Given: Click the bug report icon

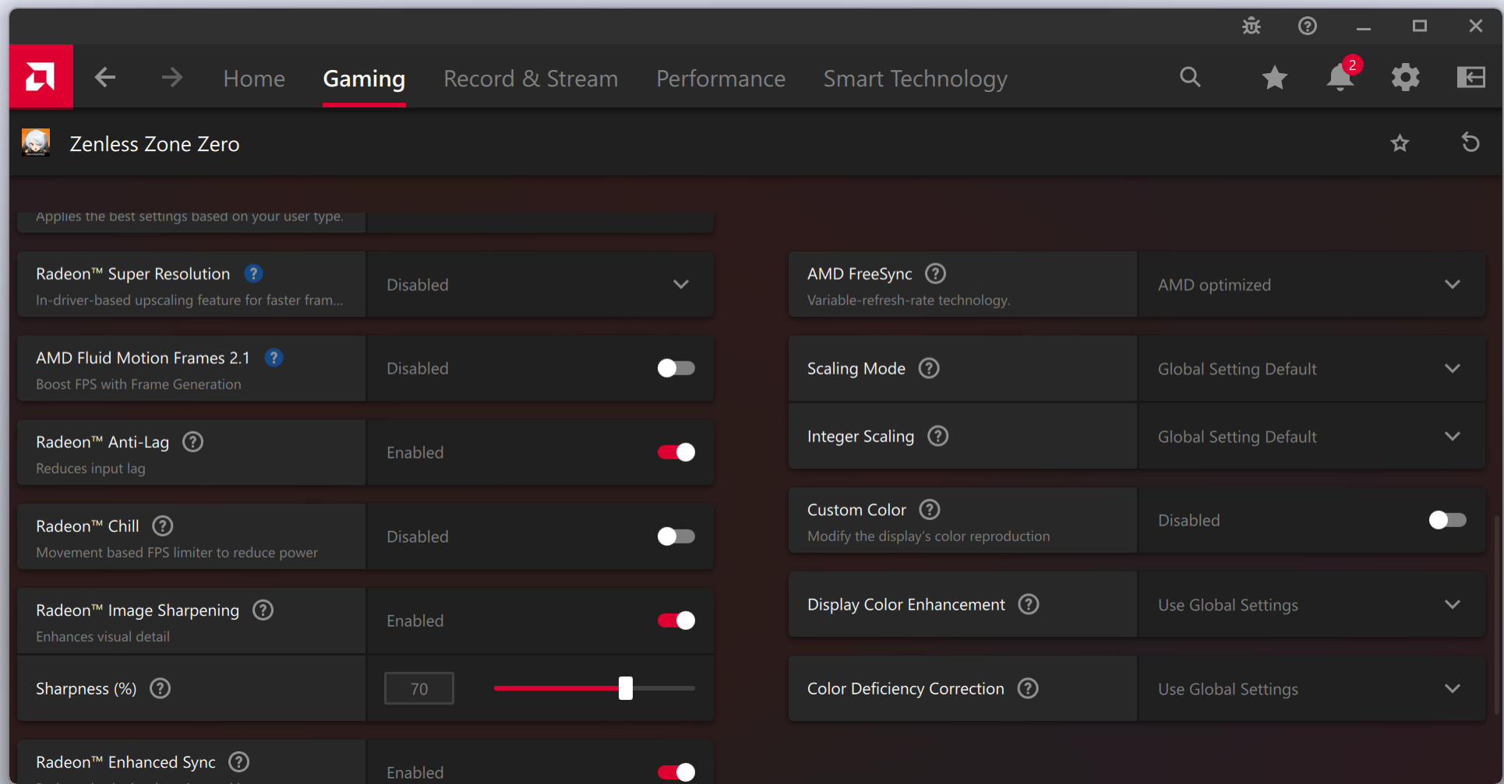Looking at the screenshot, I should 1252,26.
